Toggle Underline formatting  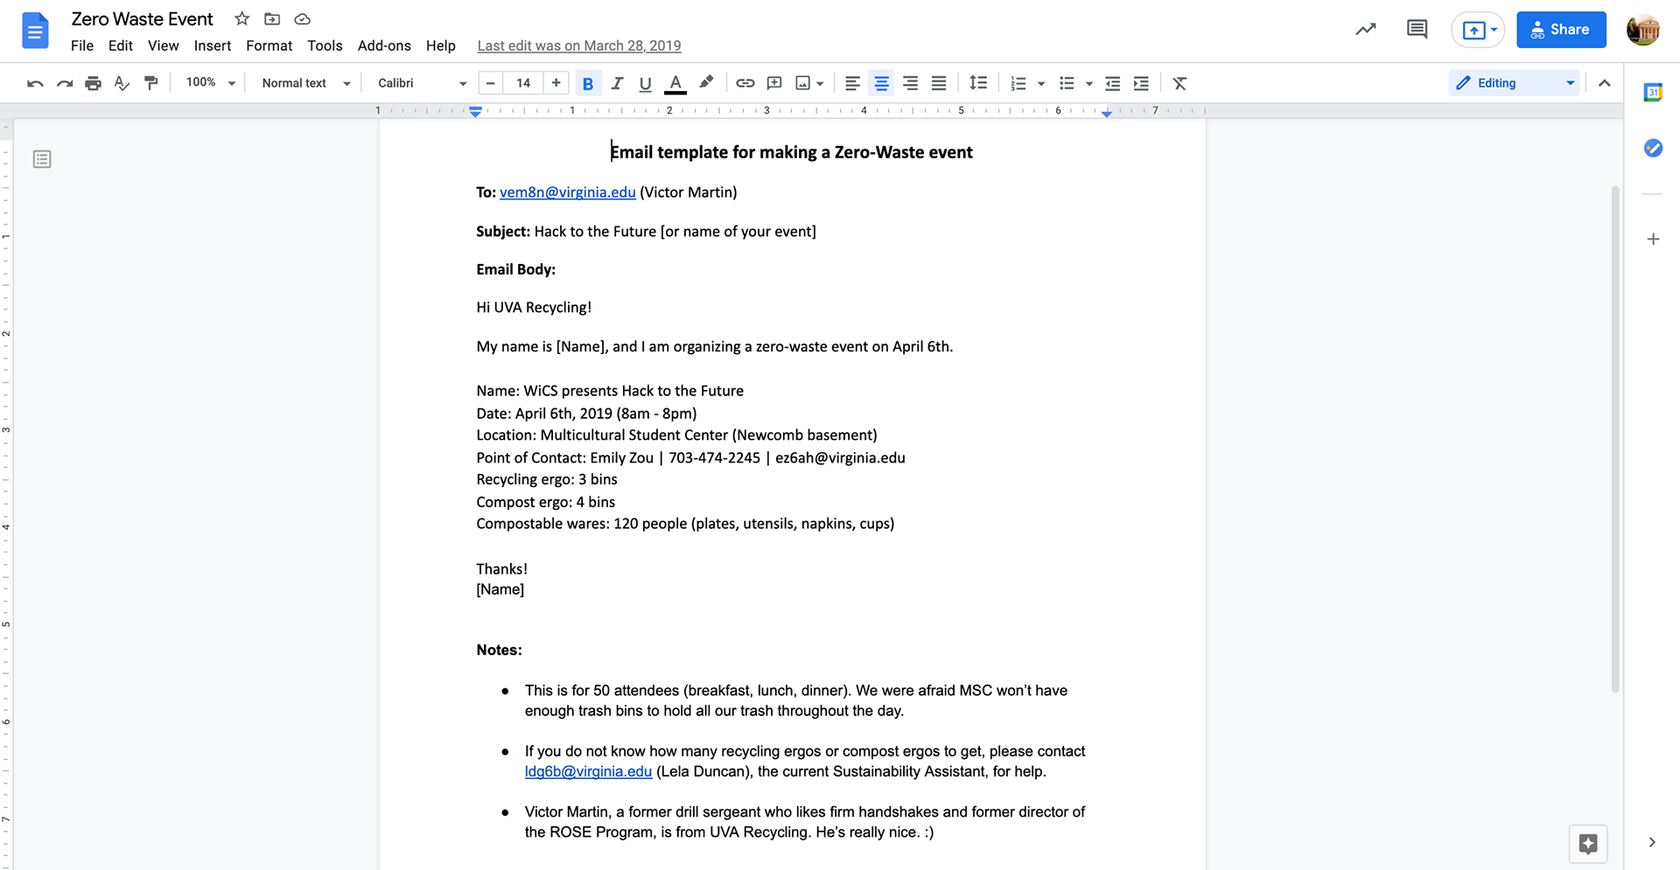[645, 83]
